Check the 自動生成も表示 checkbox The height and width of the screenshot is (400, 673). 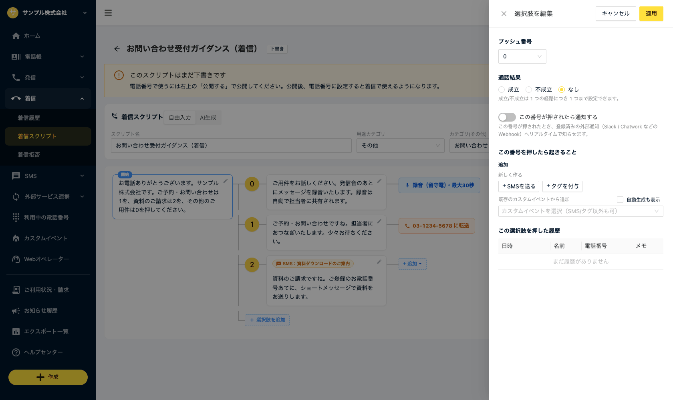pyautogui.click(x=620, y=200)
